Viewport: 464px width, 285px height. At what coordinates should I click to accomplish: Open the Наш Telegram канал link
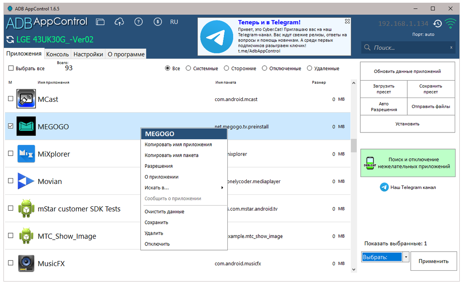coord(413,187)
